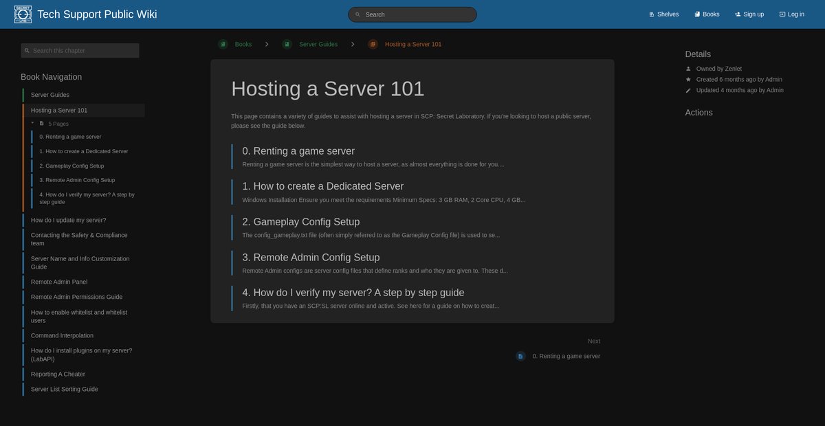Viewport: 825px width, 426px height.
Task: Open chevron after Books breadcrumb
Action: tap(267, 44)
